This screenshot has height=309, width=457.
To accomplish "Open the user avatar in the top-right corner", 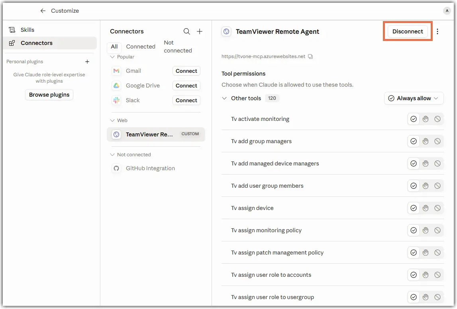I will tap(447, 11).
